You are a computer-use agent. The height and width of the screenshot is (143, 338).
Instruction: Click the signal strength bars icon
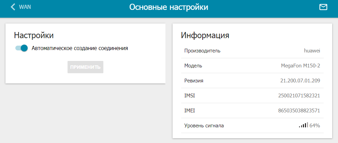click(x=303, y=125)
